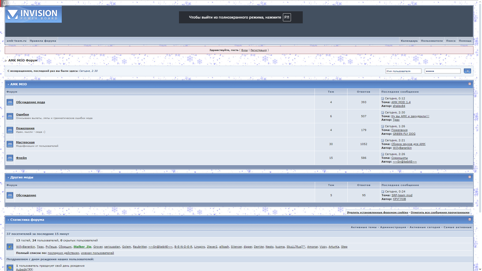This screenshot has height=271, width=482.
Task: Click the birthday calendar icon
Action: tap(10, 268)
